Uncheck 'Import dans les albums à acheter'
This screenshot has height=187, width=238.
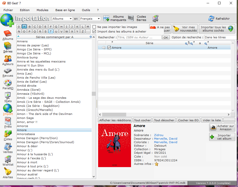coord(94,32)
